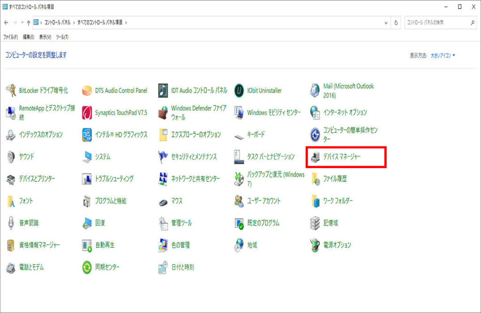Open the 表示(V) menu

click(45, 37)
